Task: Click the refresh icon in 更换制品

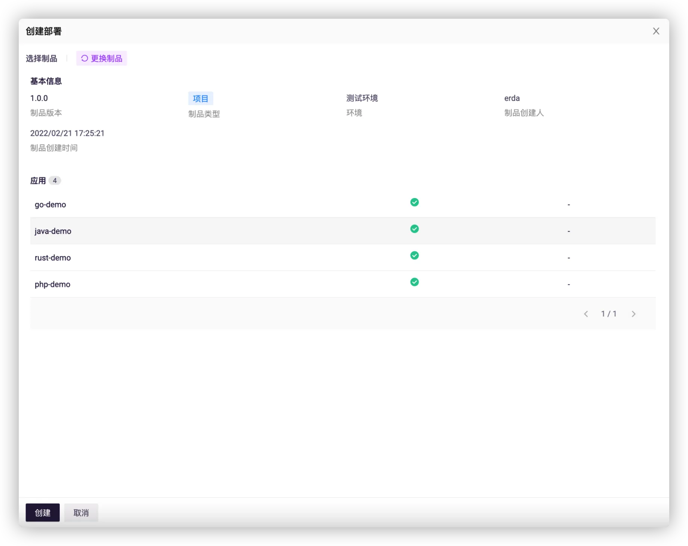Action: 84,58
